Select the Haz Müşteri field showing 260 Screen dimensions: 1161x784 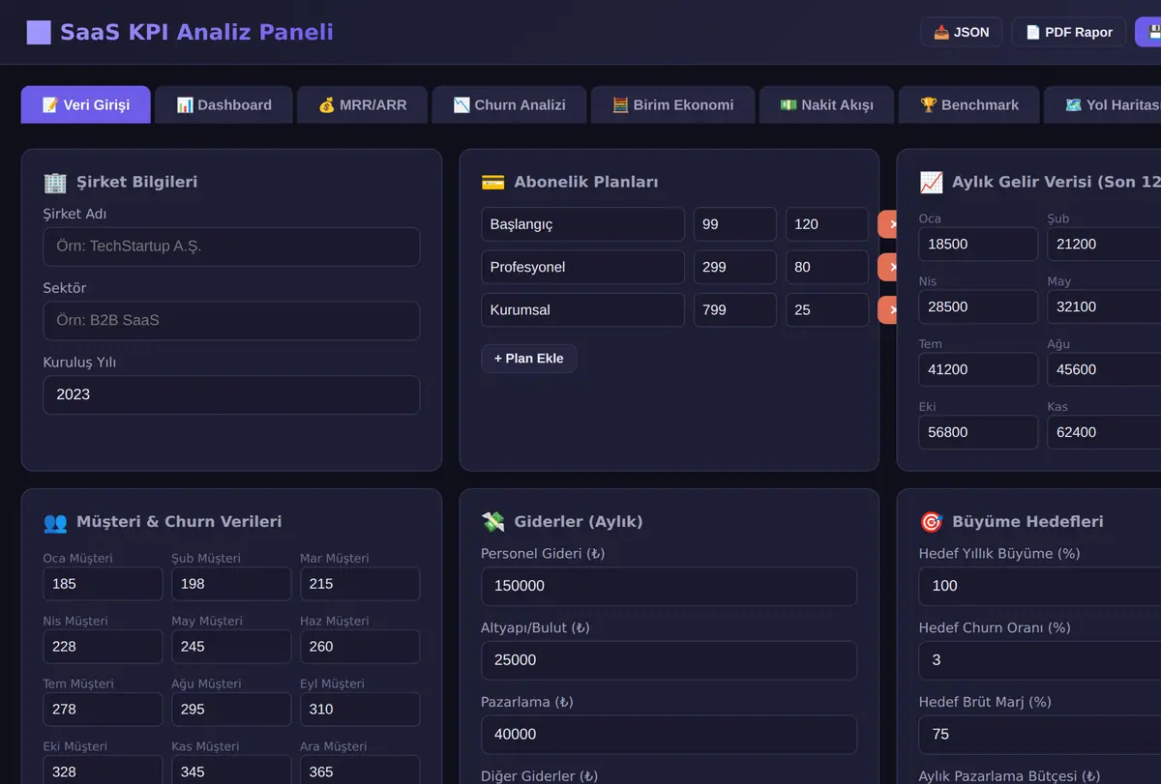(360, 647)
